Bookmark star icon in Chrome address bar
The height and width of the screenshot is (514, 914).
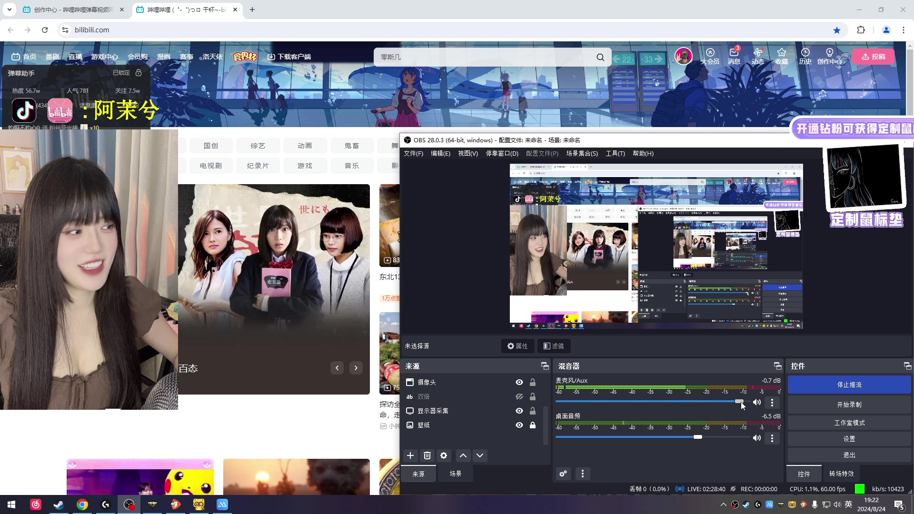point(837,30)
